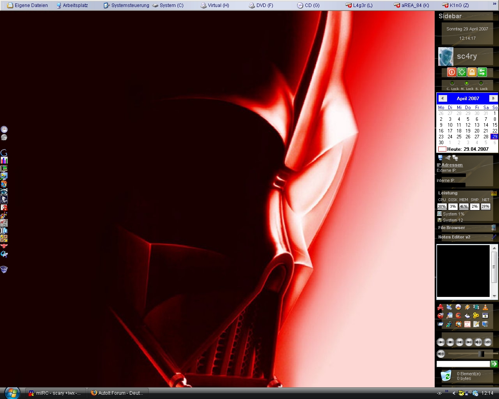Image resolution: width=499 pixels, height=399 pixels.
Task: Click the red power button in sidebar
Action: click(451, 72)
